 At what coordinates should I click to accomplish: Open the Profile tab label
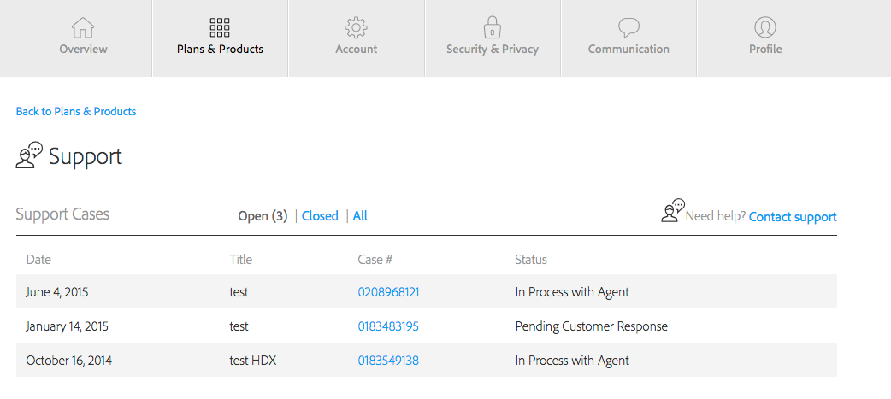(765, 50)
